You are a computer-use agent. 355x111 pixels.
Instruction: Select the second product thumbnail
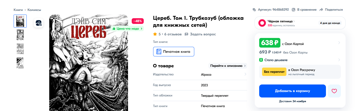point(20,35)
